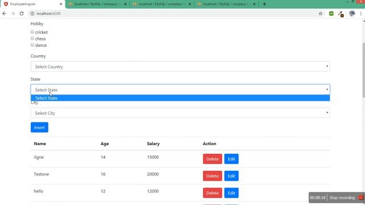Switch to the EmployeeAngular tab
This screenshot has height=205, width=365.
point(33,4)
